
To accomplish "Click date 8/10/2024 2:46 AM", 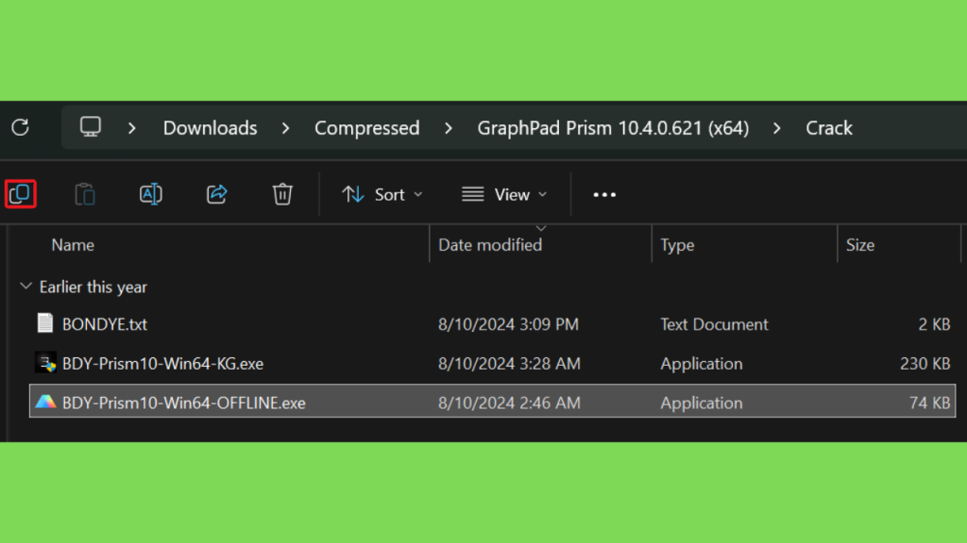I will (x=509, y=403).
